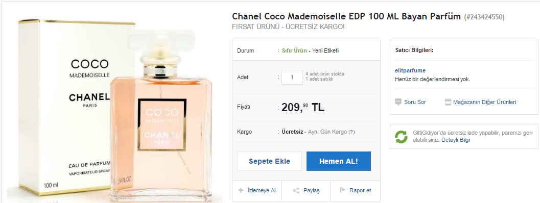Open the elitparfume seller profile link
This screenshot has height=203, width=540.
410,70
